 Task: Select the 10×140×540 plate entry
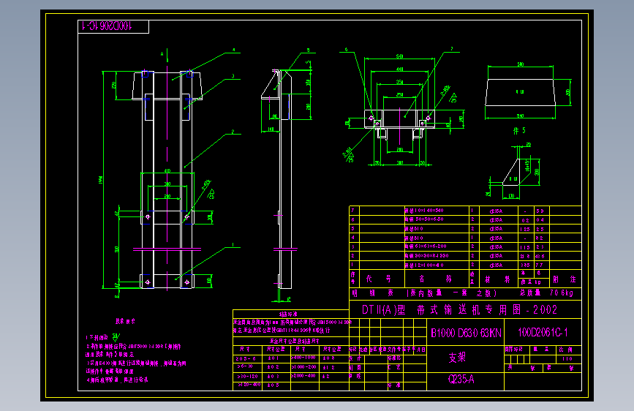tap(423, 211)
